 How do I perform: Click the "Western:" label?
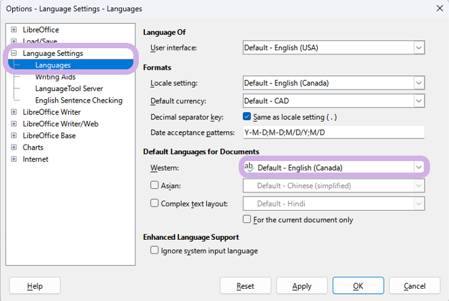(x=165, y=168)
